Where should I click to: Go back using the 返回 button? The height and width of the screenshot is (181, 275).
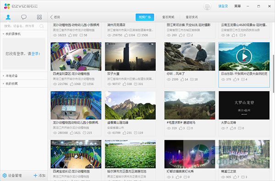click(55, 17)
